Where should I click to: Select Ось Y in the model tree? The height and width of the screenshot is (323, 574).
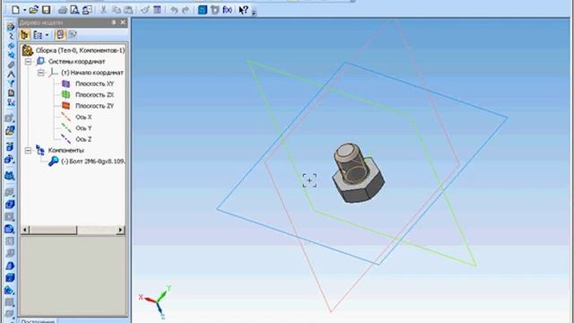83,127
